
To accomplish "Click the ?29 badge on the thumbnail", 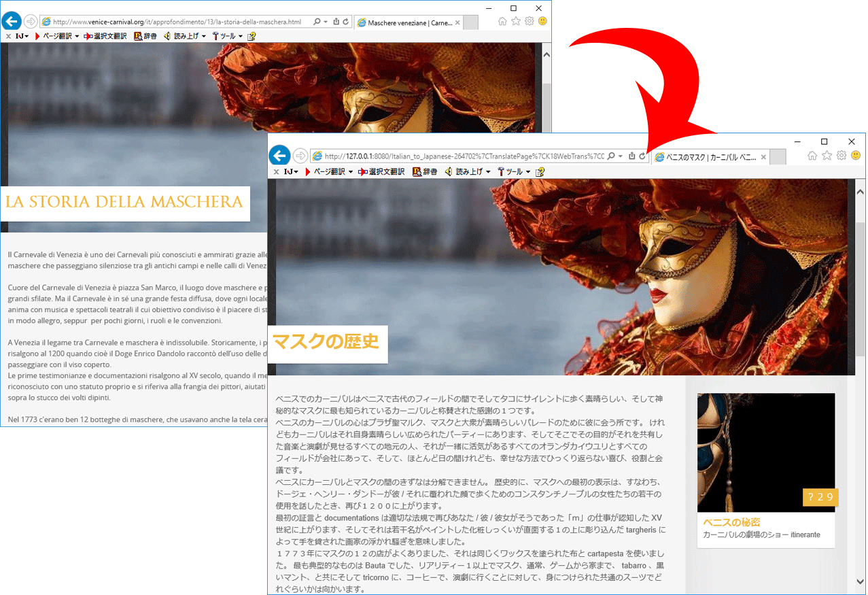I will (x=820, y=497).
